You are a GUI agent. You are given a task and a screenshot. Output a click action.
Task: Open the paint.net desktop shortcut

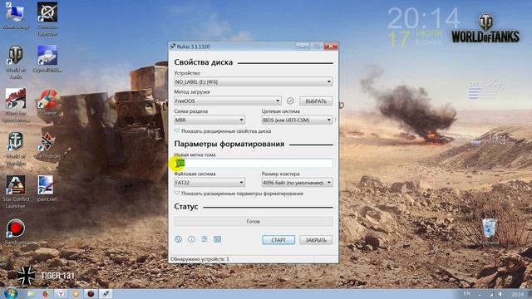[47, 189]
